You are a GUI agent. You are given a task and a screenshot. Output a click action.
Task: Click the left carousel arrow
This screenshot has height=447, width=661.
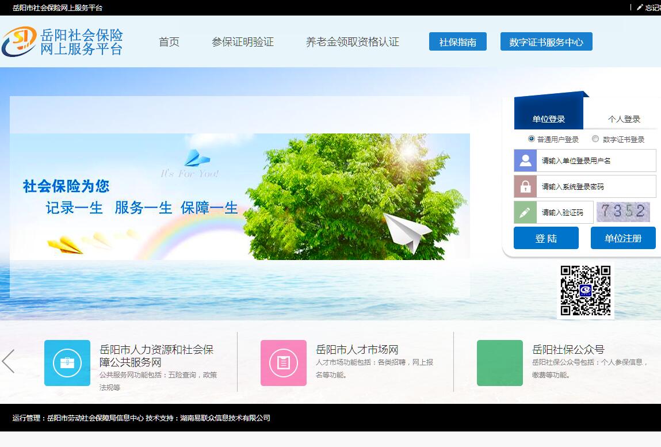pyautogui.click(x=8, y=361)
